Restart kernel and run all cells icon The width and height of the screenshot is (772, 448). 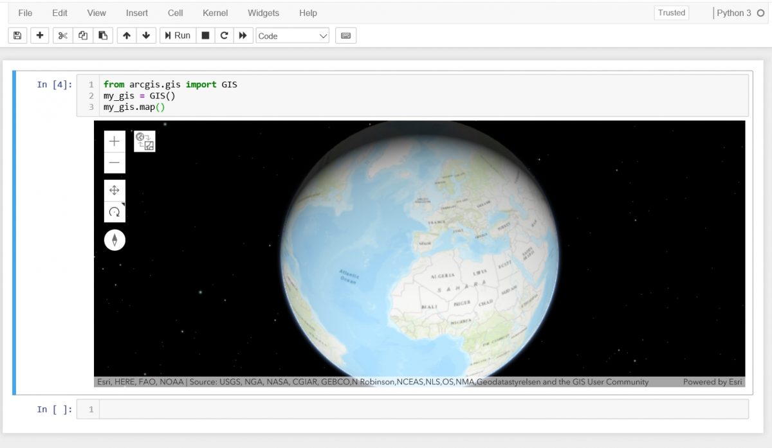point(243,36)
